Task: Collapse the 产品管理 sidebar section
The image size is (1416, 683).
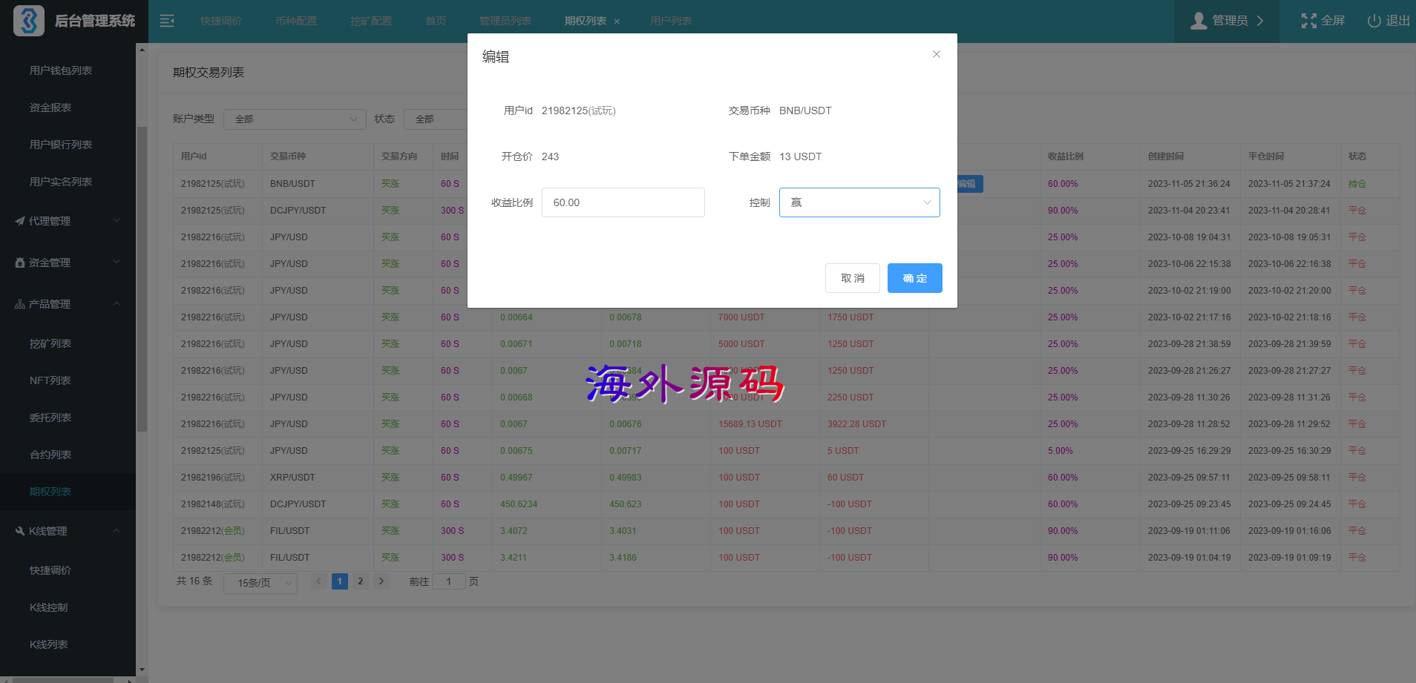Action: (68, 304)
